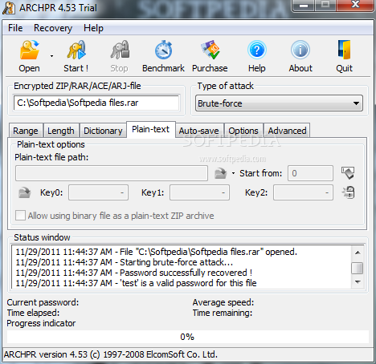This screenshot has width=376, height=364.
Task: Click the "Current password:" label
Action: click(x=43, y=302)
